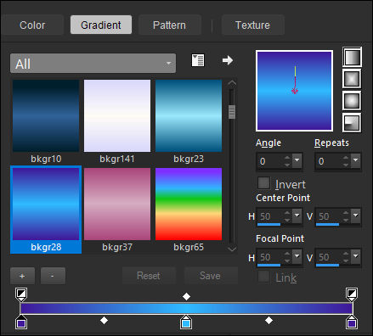
Task: Open the All category dropdown
Action: click(x=93, y=64)
